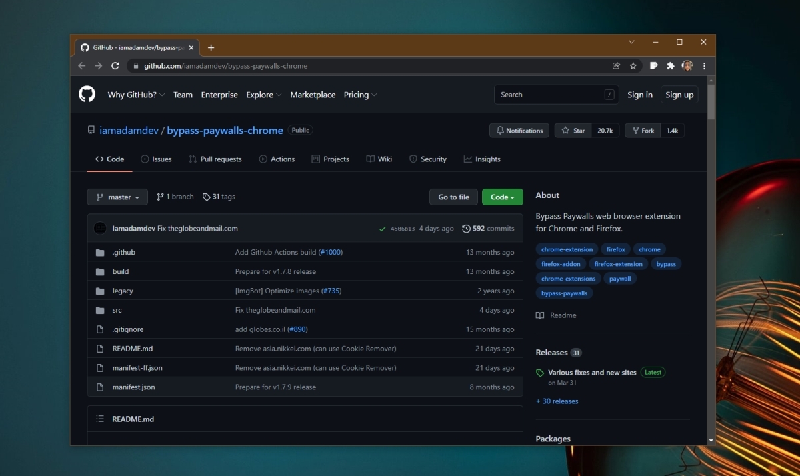
Task: Open the + 30 releases link
Action: click(557, 401)
